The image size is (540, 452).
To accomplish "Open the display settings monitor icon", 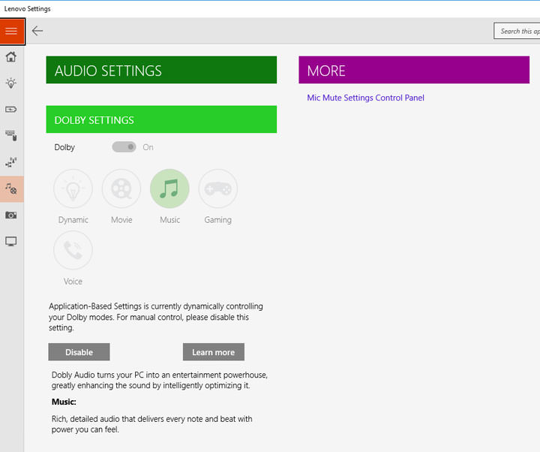I will pyautogui.click(x=11, y=242).
